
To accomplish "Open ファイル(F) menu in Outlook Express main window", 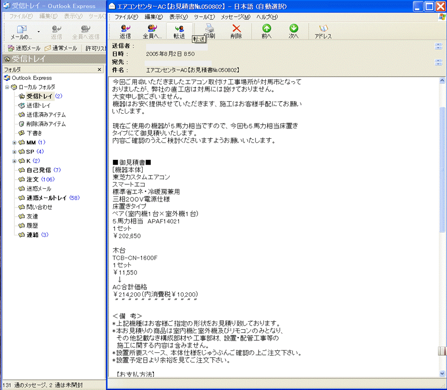I will click(21, 16).
